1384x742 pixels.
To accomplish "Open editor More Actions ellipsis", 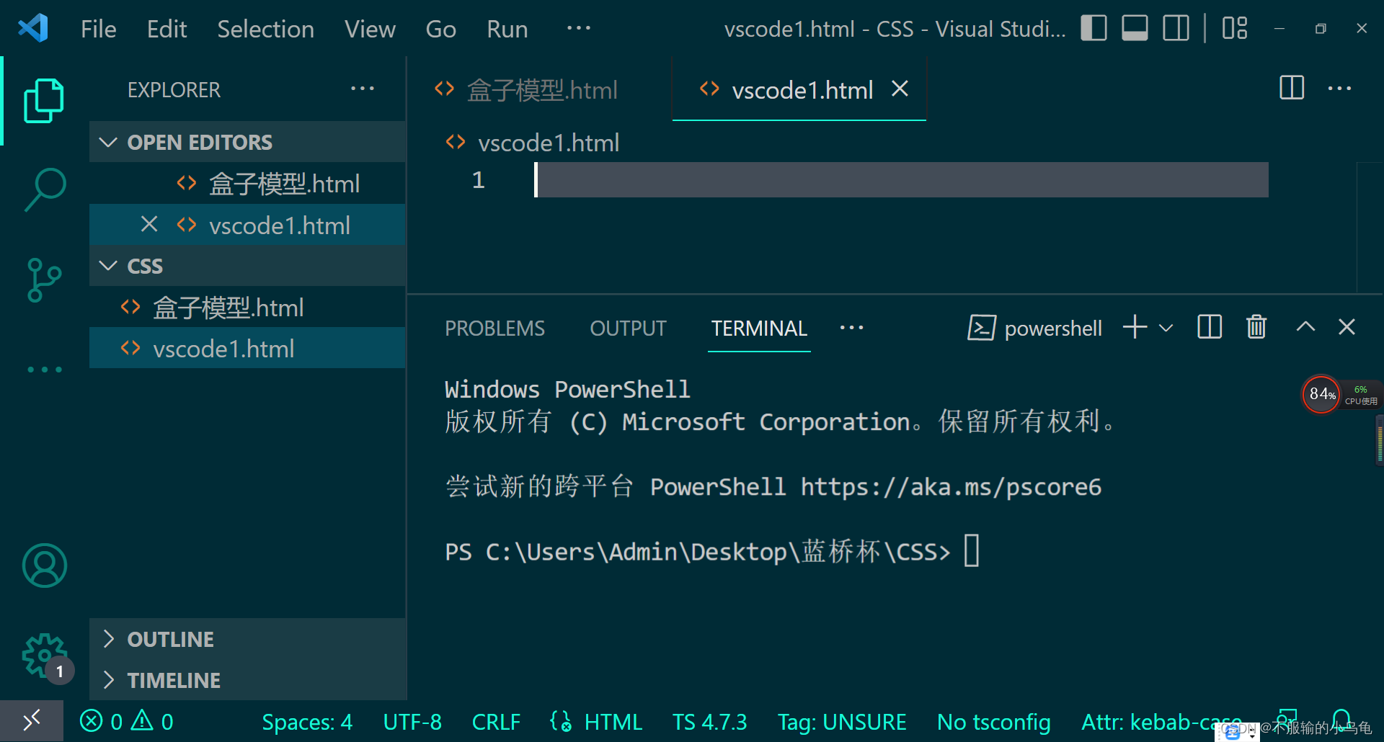I will click(x=1339, y=89).
